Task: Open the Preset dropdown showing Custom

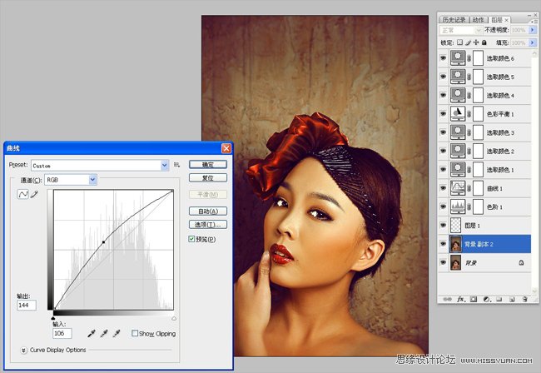Action: (100, 166)
